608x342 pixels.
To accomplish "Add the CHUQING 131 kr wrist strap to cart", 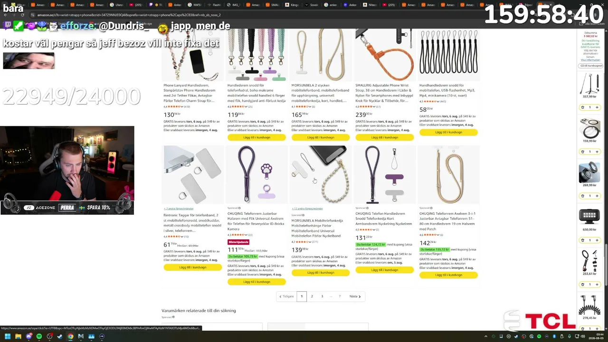I will tap(384, 270).
